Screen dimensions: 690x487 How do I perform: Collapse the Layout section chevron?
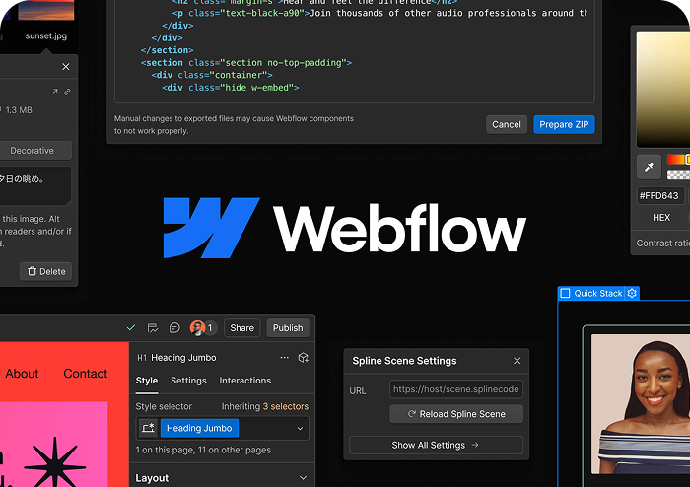click(303, 478)
